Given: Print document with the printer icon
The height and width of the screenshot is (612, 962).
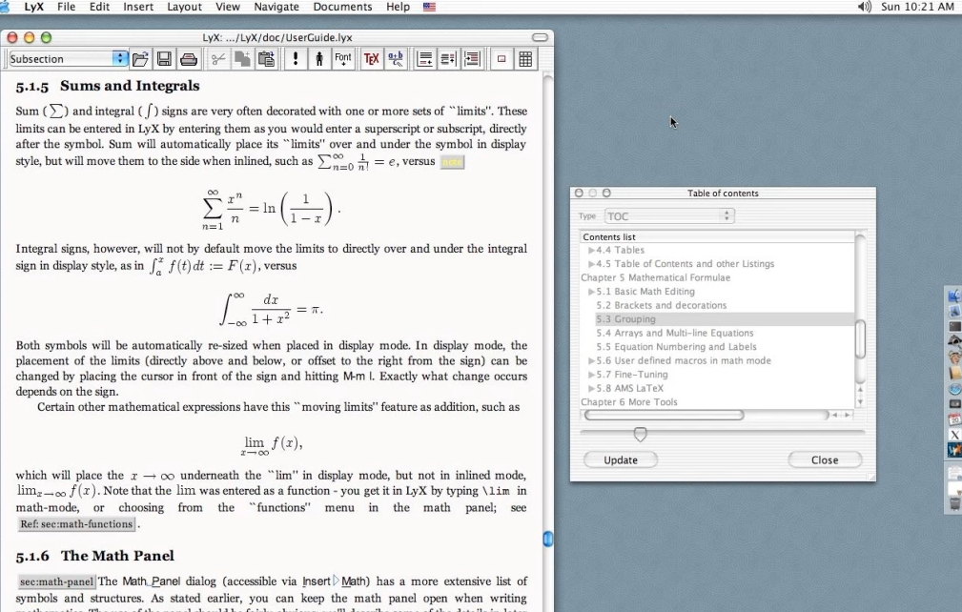Looking at the screenshot, I should (x=189, y=59).
